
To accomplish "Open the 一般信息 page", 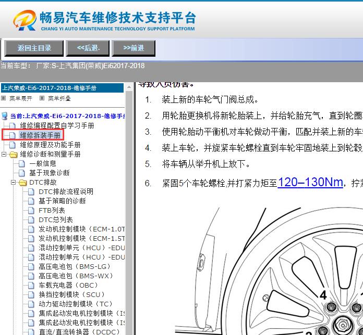I will [x=43, y=163].
